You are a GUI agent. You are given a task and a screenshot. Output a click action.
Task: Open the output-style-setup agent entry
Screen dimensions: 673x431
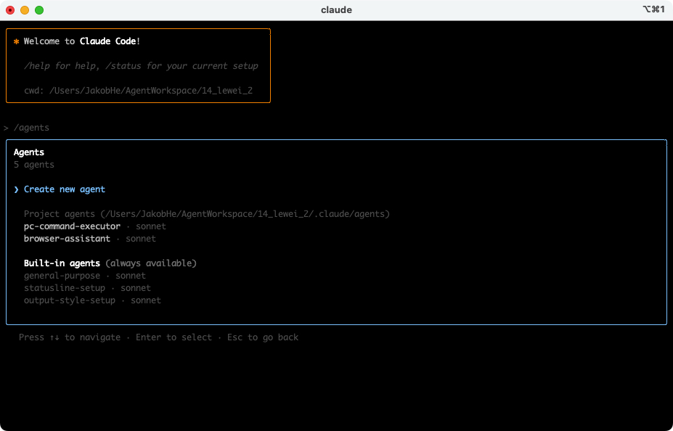coord(70,300)
